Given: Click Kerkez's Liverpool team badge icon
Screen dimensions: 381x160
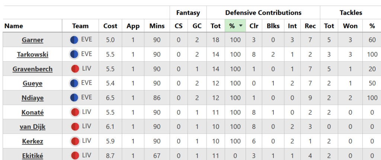Looking at the screenshot, I should (x=75, y=141).
